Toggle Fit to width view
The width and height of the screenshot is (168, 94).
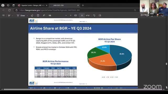tap(76, 15)
